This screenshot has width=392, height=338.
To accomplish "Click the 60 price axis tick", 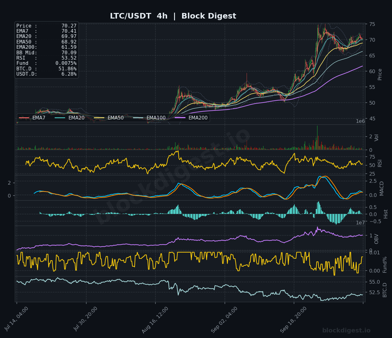I will point(372,71).
